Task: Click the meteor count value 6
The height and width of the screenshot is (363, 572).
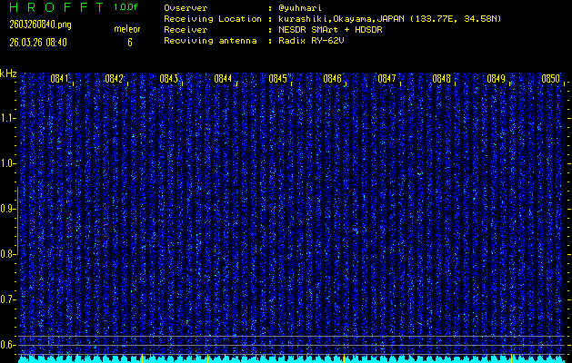Action: click(129, 42)
